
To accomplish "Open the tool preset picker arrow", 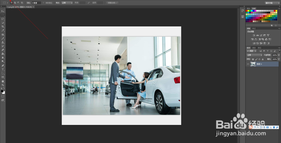I will 7,3.
